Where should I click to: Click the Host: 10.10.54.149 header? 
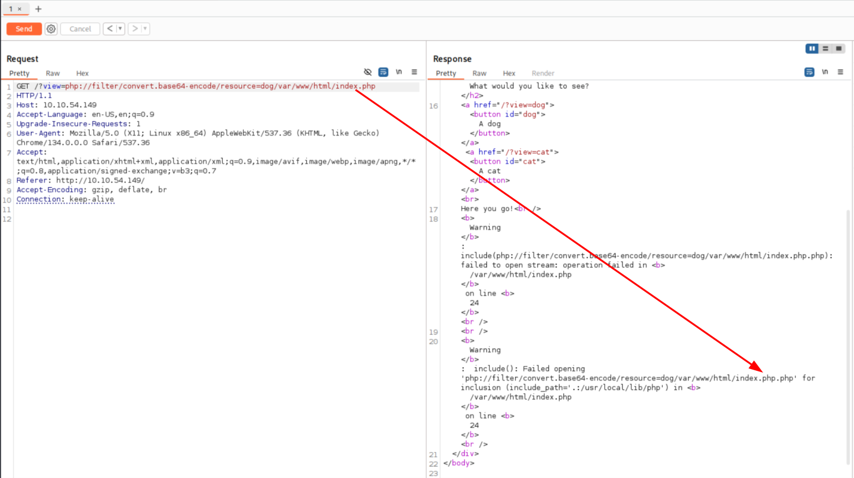[57, 105]
